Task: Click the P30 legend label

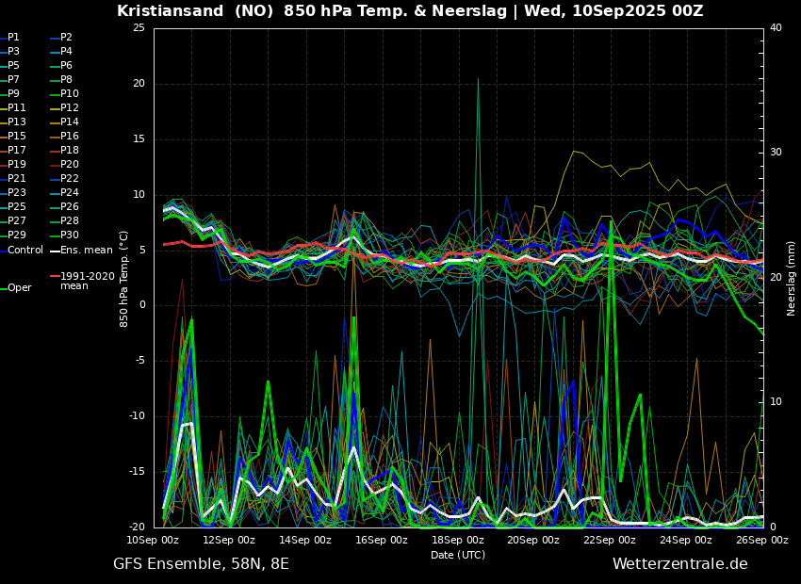Action: click(69, 235)
